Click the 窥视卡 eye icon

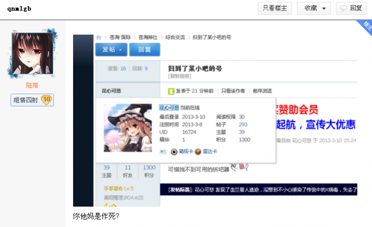point(174,152)
